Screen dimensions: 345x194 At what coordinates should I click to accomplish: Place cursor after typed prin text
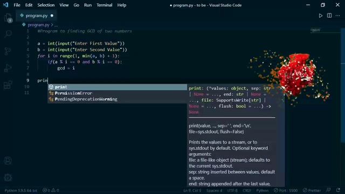pyautogui.click(x=48, y=80)
